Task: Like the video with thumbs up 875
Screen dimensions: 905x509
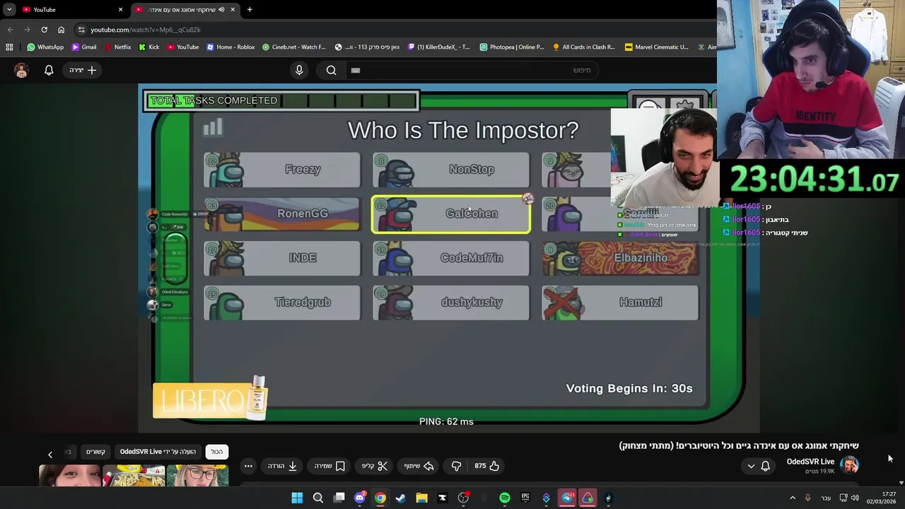Action: 486,466
